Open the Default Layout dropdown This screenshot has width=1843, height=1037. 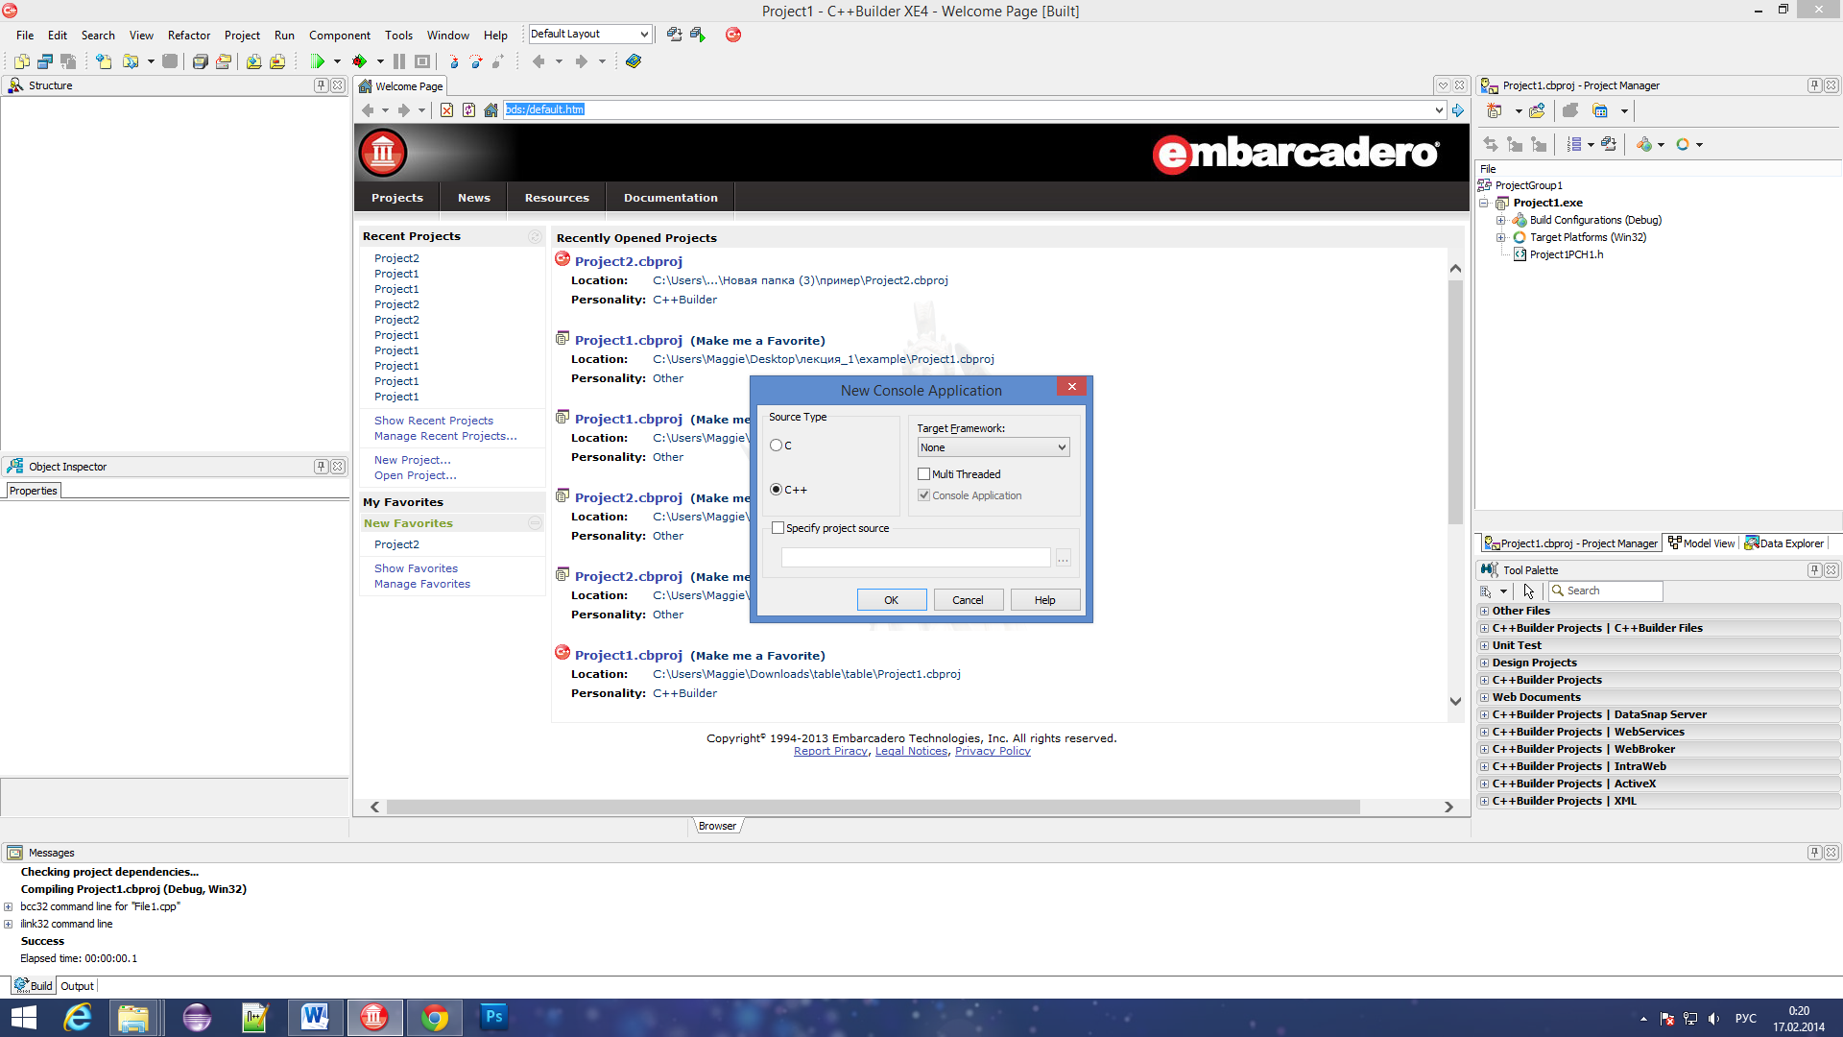(x=590, y=35)
